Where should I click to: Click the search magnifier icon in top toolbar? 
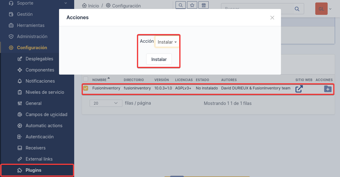click(x=181, y=5)
